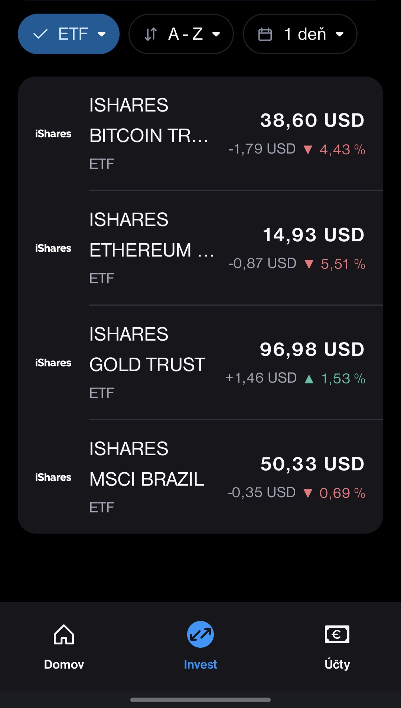Toggle the ETF filter checkmark
Screen dimensions: 401x708
click(x=40, y=34)
